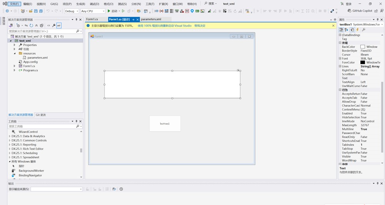The image size is (385, 205).
Task: Open the 调试(D) menu
Action: click(x=94, y=4)
